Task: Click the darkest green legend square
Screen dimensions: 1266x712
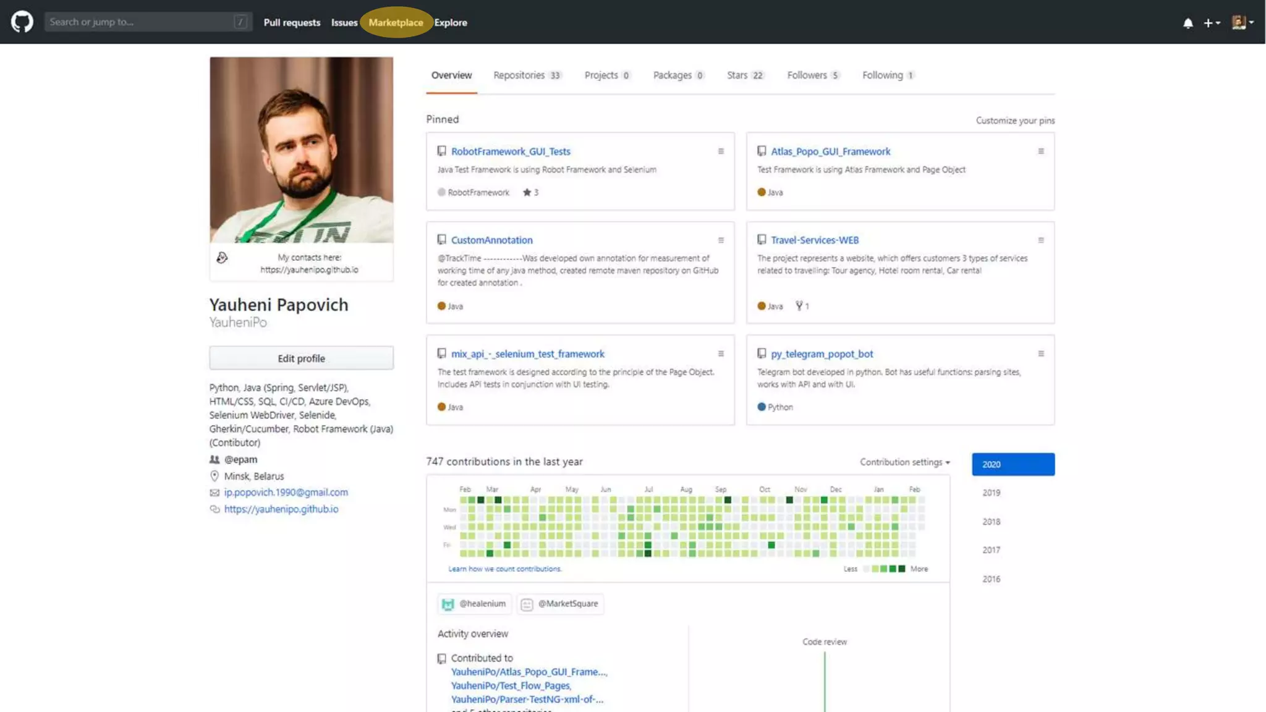Action: [901, 569]
